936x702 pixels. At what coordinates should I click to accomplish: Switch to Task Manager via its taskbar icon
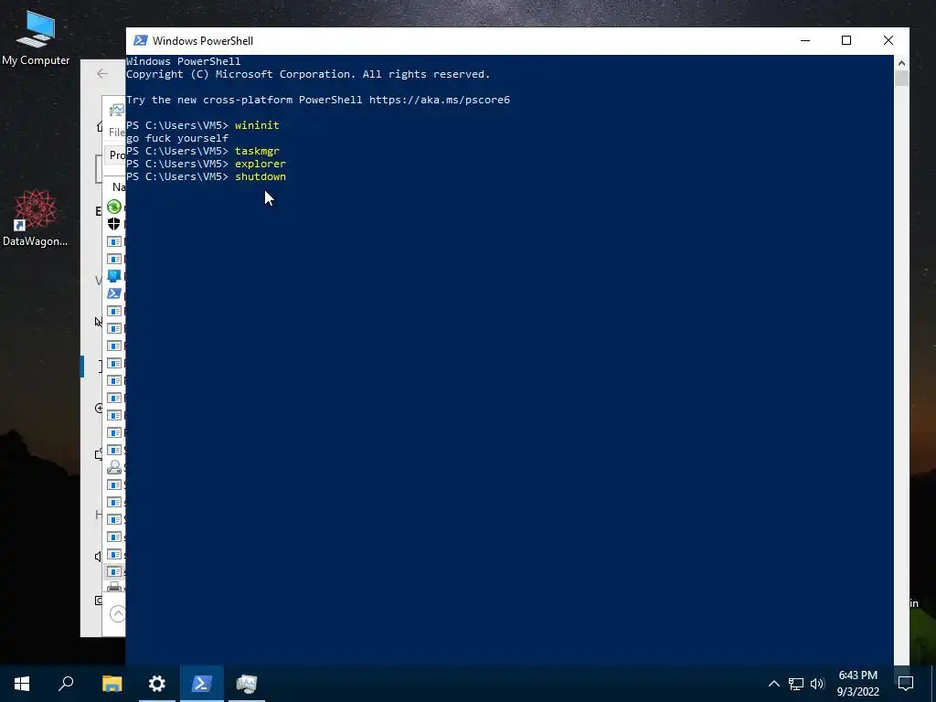click(x=247, y=684)
